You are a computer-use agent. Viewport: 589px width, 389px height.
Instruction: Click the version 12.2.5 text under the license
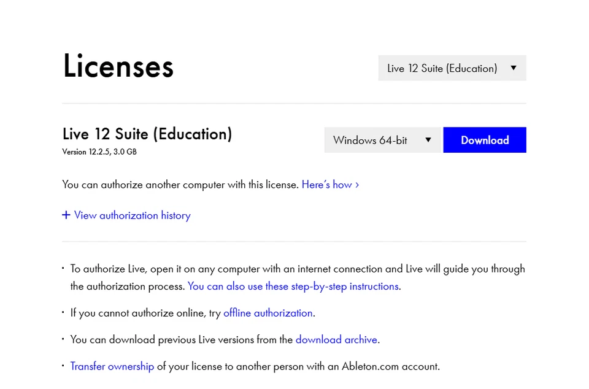pyautogui.click(x=99, y=152)
